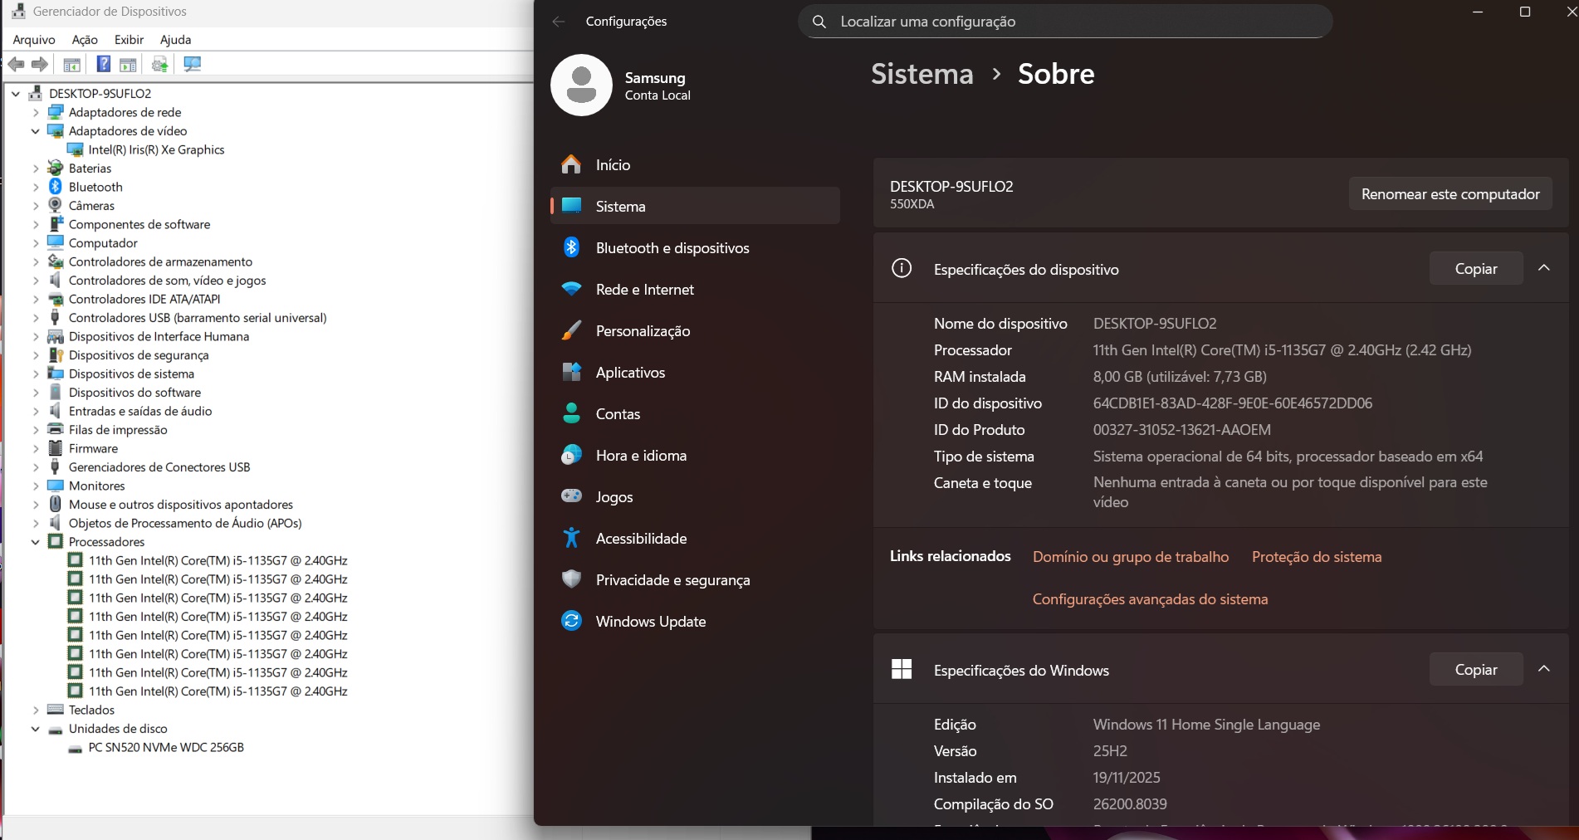Click the back arrow in Device Manager toolbar
The height and width of the screenshot is (840, 1579).
[x=16, y=64]
